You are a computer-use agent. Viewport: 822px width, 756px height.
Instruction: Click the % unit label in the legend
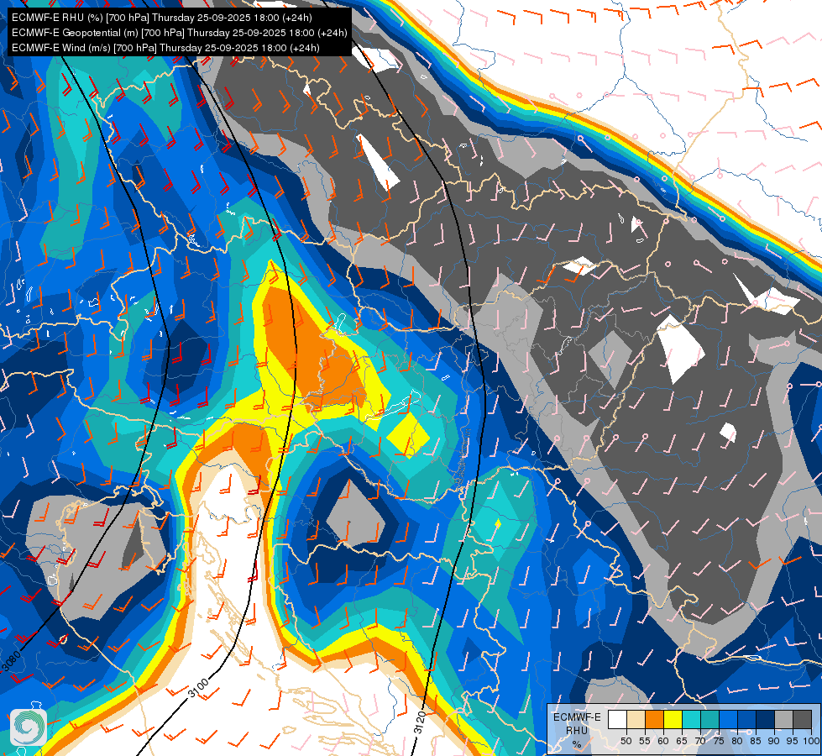pos(577,744)
